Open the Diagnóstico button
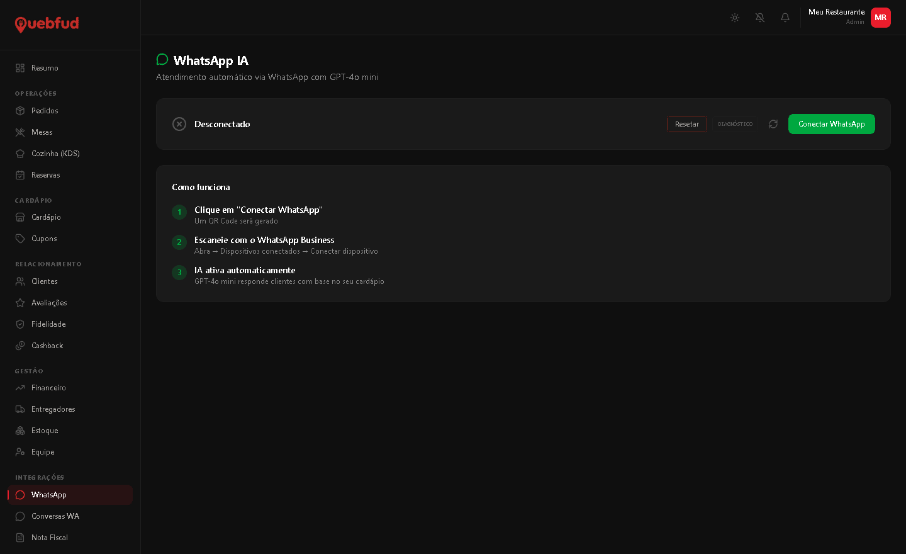 (735, 124)
